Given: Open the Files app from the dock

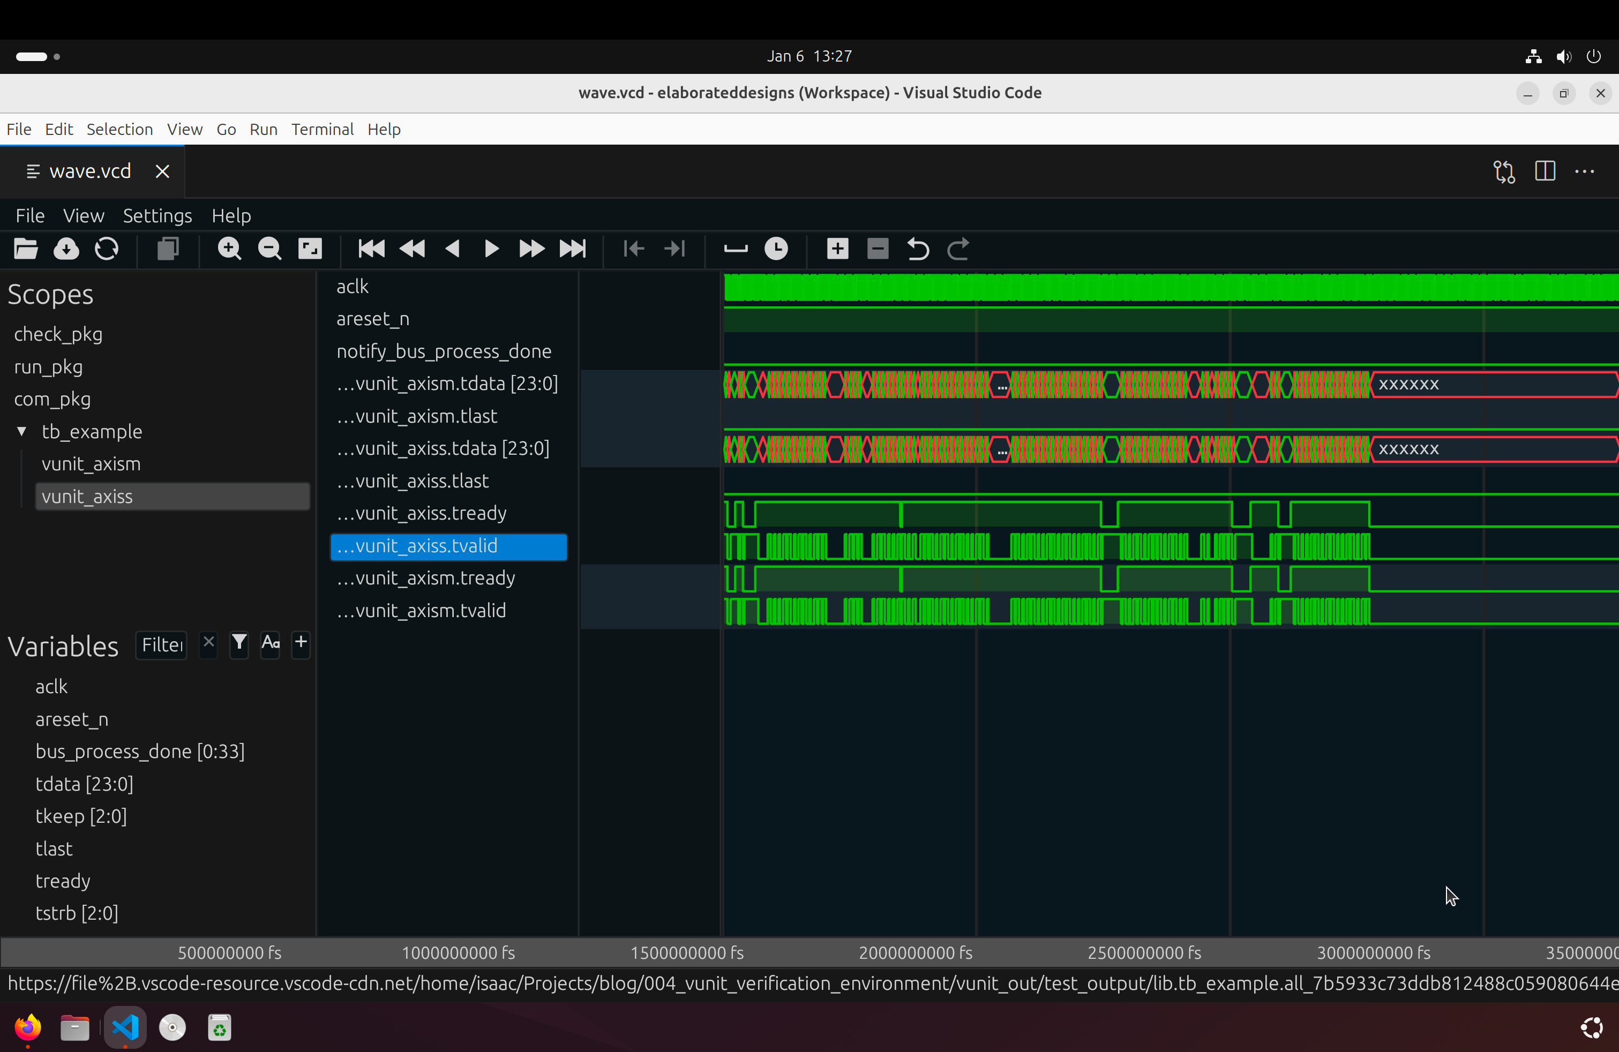Looking at the screenshot, I should pyautogui.click(x=75, y=1027).
